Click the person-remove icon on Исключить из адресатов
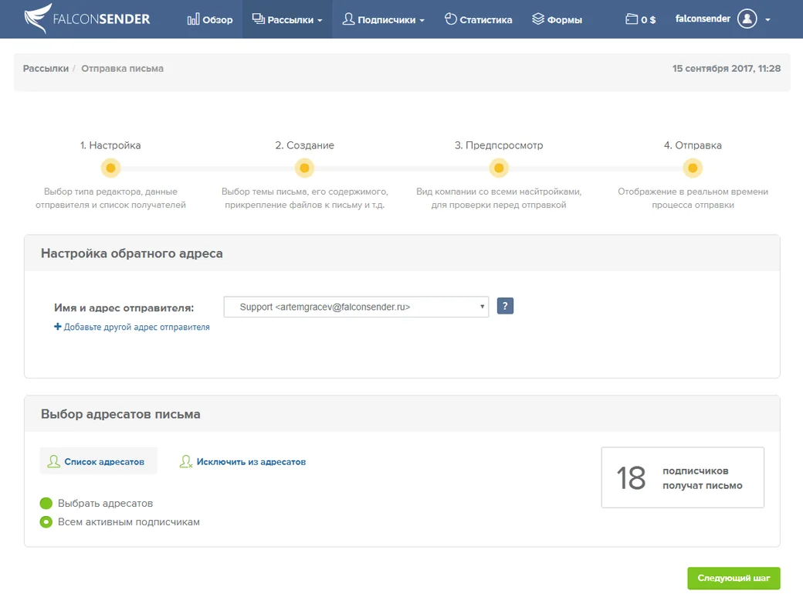This screenshot has height=601, width=803. click(x=186, y=462)
